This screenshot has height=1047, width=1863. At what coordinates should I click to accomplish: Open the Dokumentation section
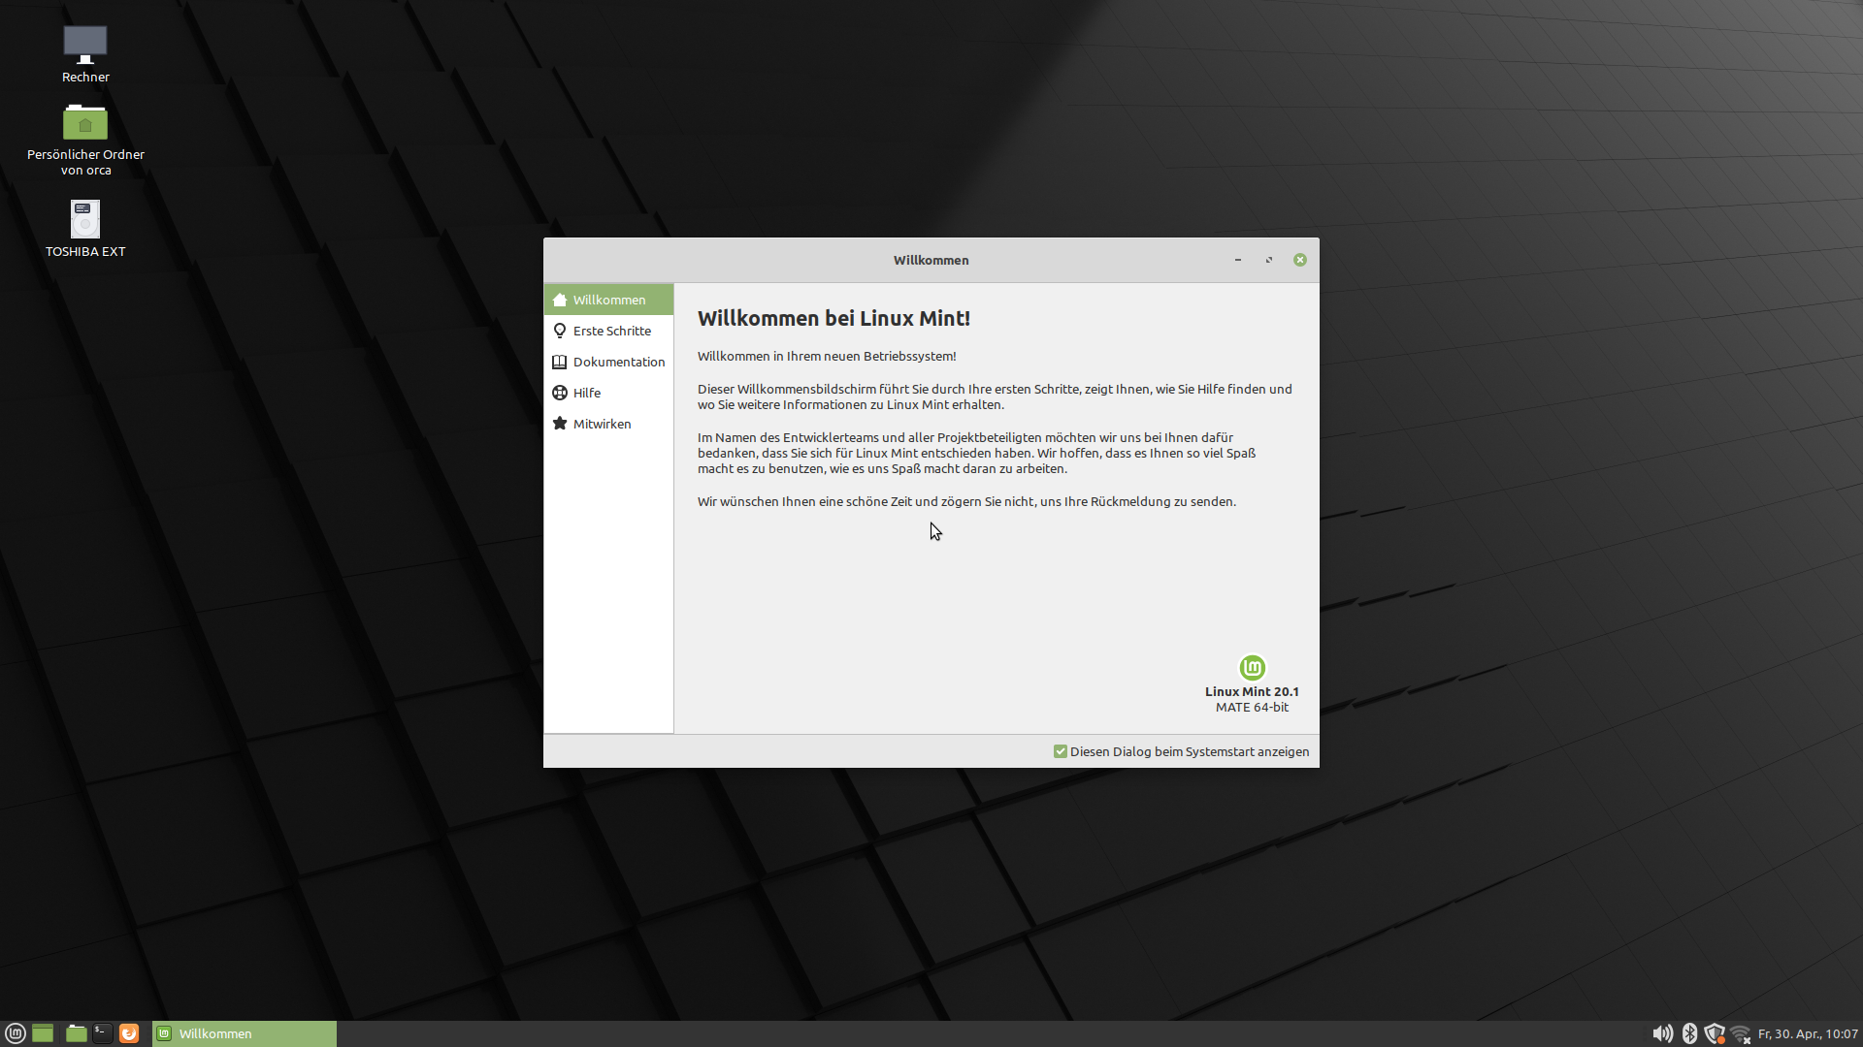pos(608,362)
